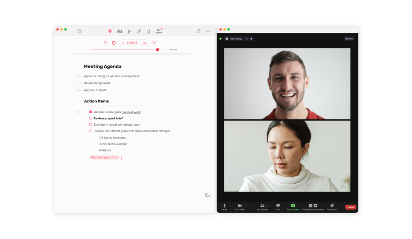Click the 'Junior Web Developer' sub-item
The width and height of the screenshot is (412, 239).
click(113, 144)
